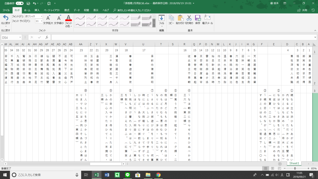Select the third pen in top row of 手がき gallery

tap(102, 18)
